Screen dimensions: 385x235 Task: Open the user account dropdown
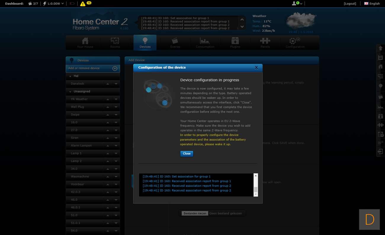297,4
